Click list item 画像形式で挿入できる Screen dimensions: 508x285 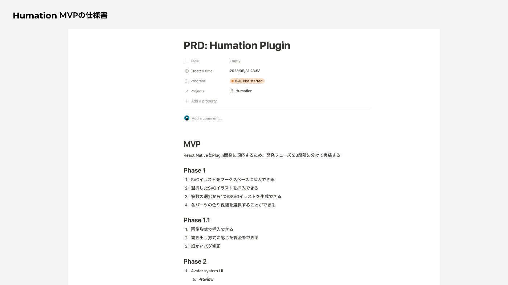coord(212,229)
